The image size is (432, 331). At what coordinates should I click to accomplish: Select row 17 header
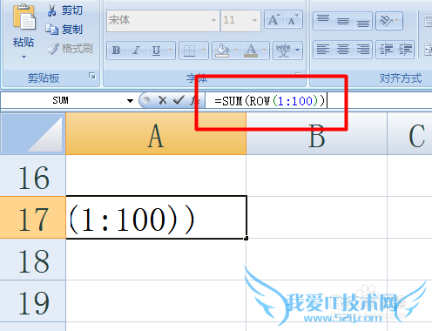[x=33, y=218]
